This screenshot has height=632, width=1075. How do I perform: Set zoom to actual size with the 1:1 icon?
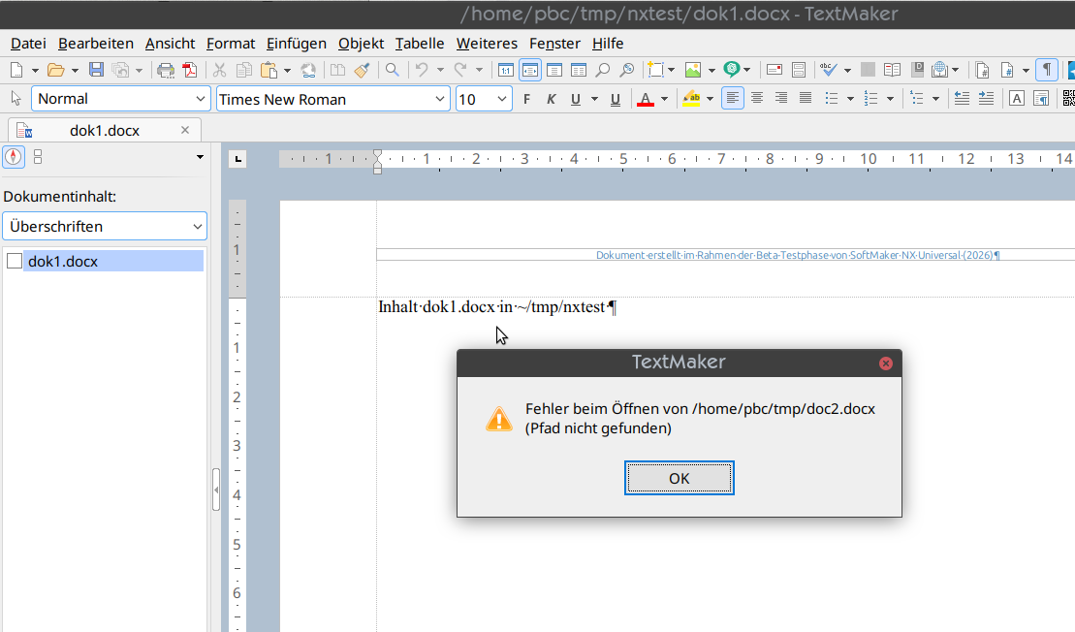point(506,70)
